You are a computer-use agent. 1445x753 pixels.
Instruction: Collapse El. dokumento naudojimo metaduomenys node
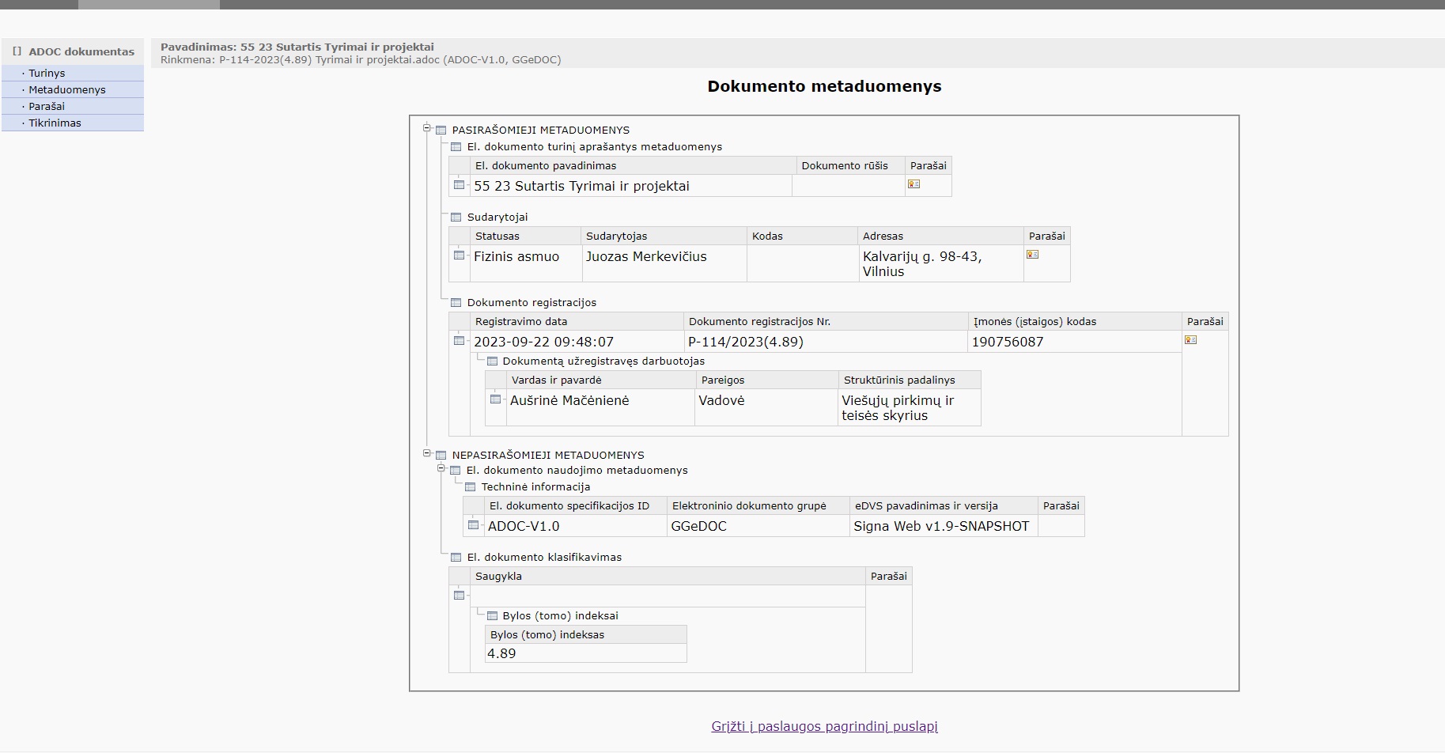442,469
